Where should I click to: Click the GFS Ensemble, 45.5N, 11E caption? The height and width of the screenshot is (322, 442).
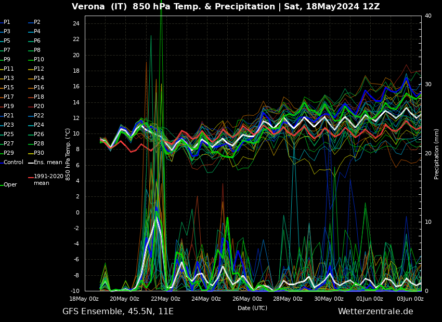click(x=118, y=312)
